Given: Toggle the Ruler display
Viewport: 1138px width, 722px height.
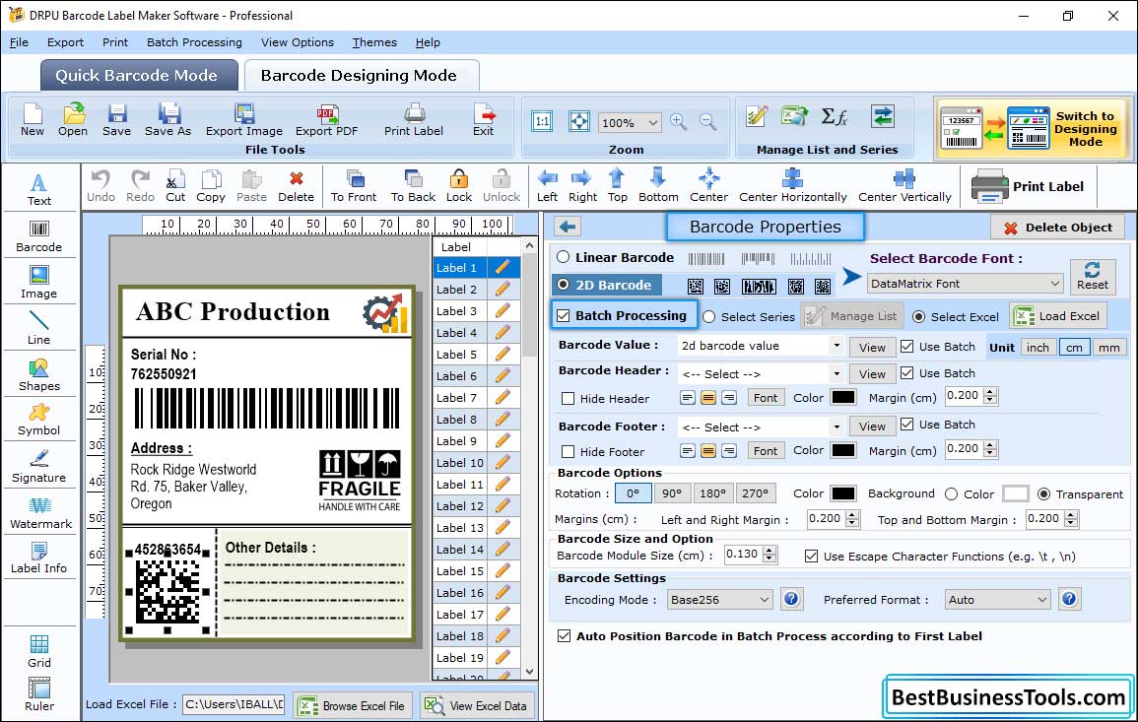Looking at the screenshot, I should pos(39,694).
